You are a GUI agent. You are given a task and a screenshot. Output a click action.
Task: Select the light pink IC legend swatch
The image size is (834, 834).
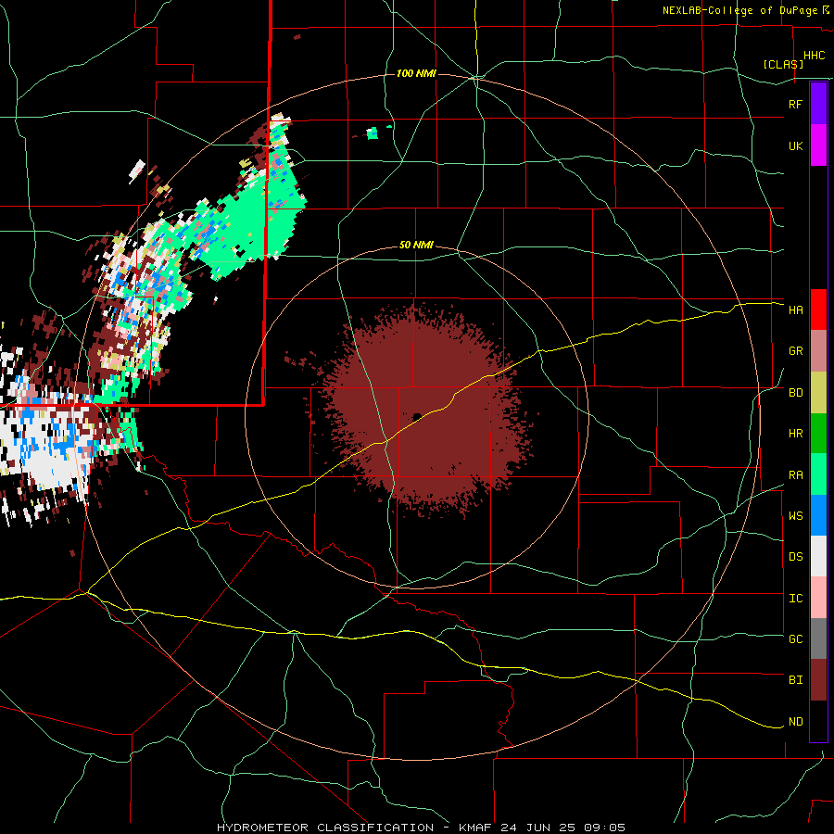(818, 598)
